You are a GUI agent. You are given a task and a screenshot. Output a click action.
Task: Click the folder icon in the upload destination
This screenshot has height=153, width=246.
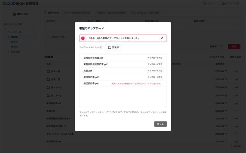[x=110, y=48]
